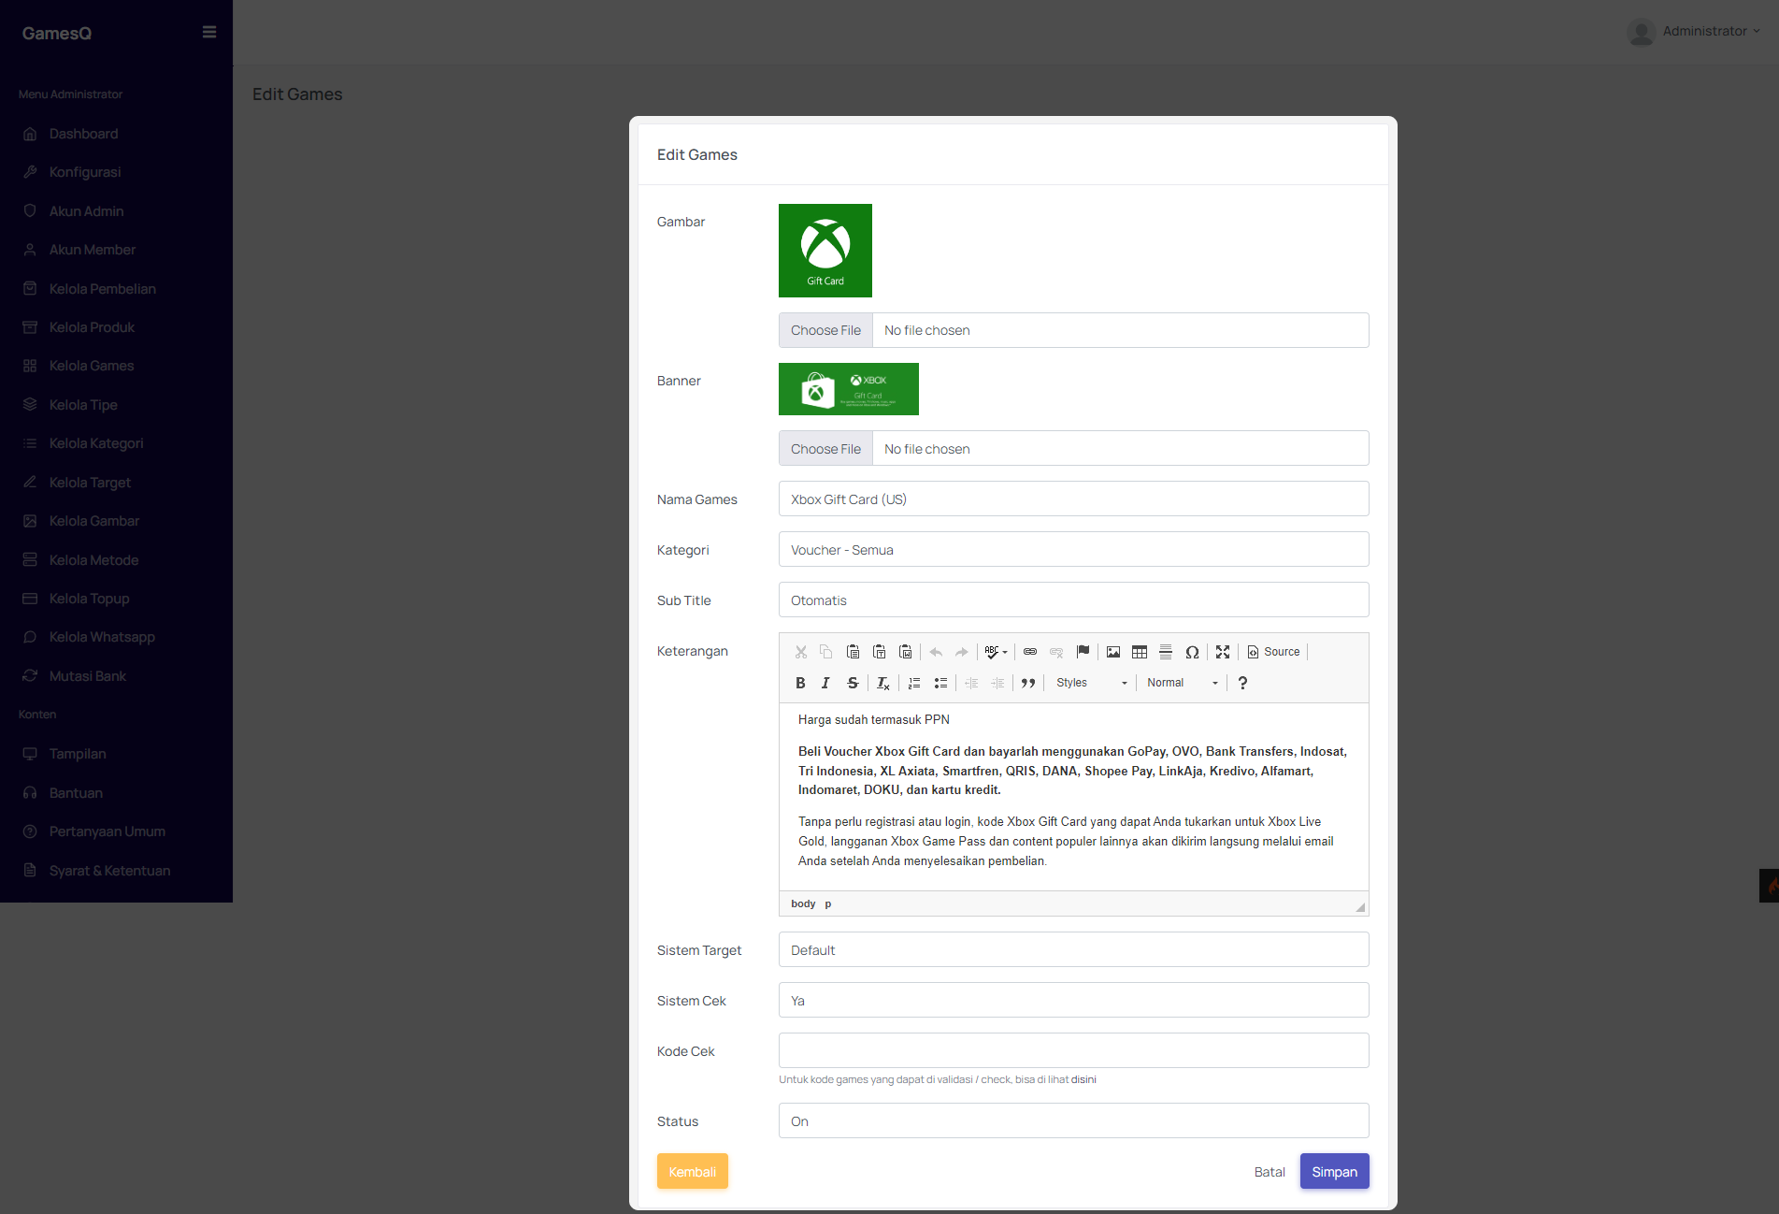The width and height of the screenshot is (1779, 1214).
Task: Click the Bantuan headphones icon
Action: (30, 793)
